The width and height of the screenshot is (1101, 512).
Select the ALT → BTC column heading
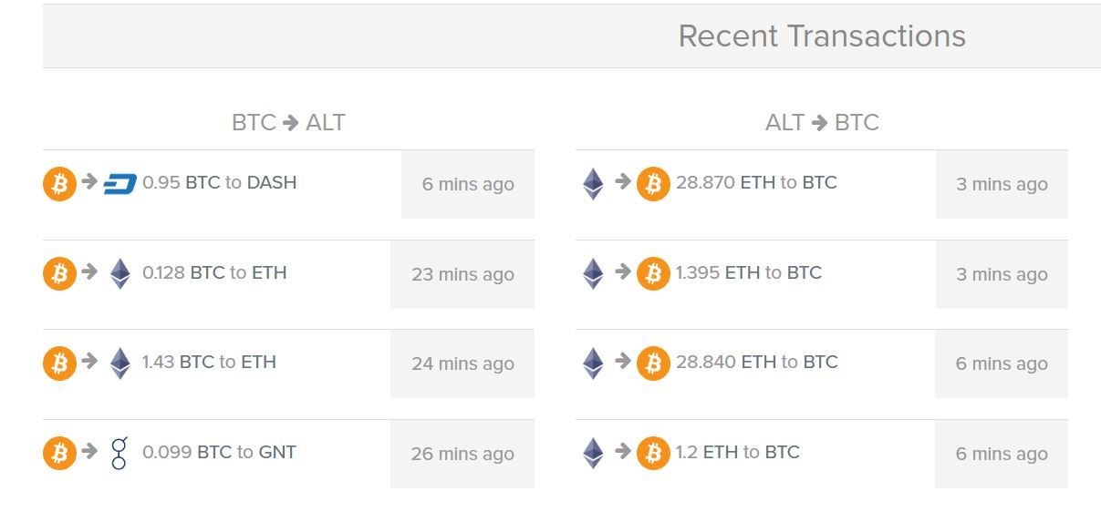pyautogui.click(x=822, y=123)
